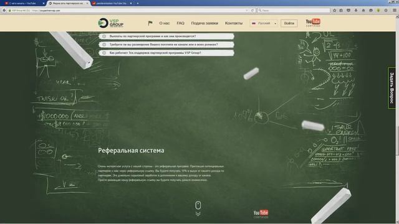This screenshot has width=399, height=224.
Task: Open the Задать Вопрос side tab
Action: [x=392, y=88]
